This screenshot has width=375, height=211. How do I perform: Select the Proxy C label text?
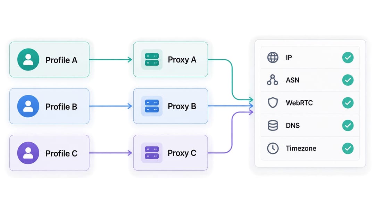pos(182,153)
